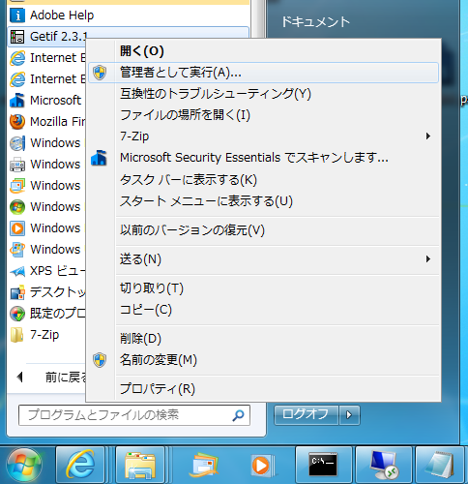Launch Internet Explorer from taskbar
The height and width of the screenshot is (484, 468).
80,466
